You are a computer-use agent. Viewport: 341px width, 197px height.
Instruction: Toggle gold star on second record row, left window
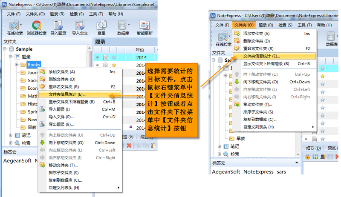[114, 65]
